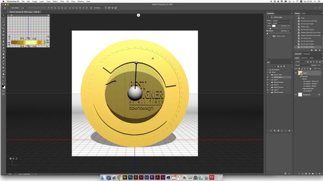323x181 pixels.
Task: Open the Window menu
Action: [81, 2]
